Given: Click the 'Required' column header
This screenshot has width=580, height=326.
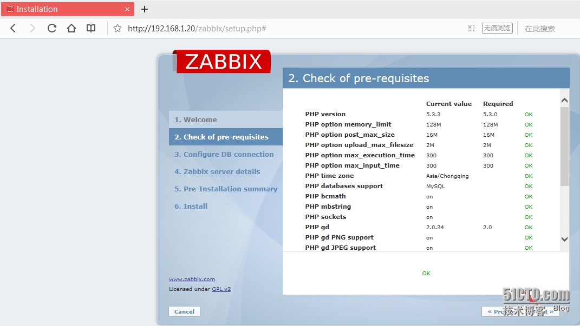Looking at the screenshot, I should pos(498,104).
